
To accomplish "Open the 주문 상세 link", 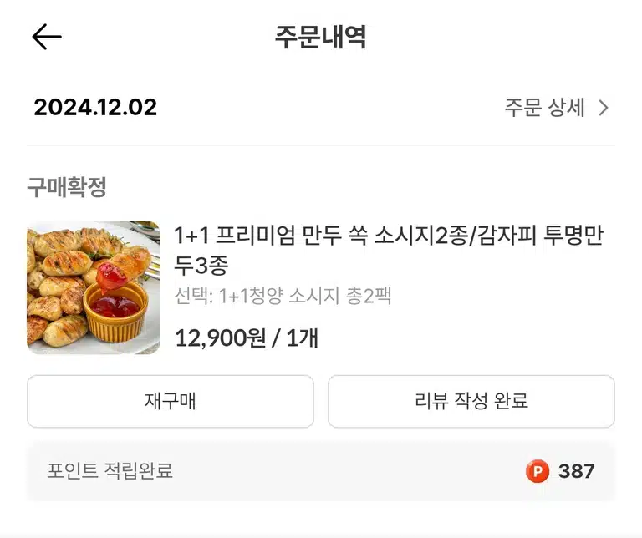I will tap(557, 108).
